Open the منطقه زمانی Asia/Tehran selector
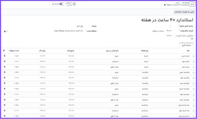Image resolution: width=197 pixels, height=119 pixels. point(69,31)
